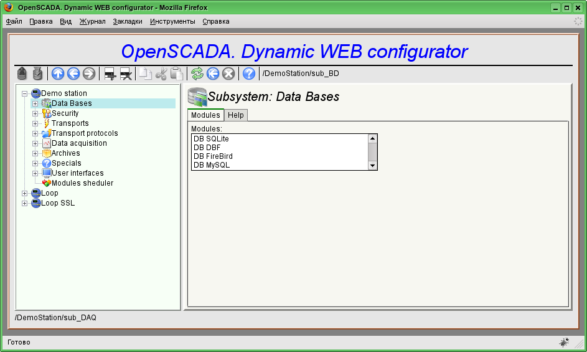Click the Cut item scissors icon
Viewport: 587px width, 352px height.
pyautogui.click(x=161, y=74)
